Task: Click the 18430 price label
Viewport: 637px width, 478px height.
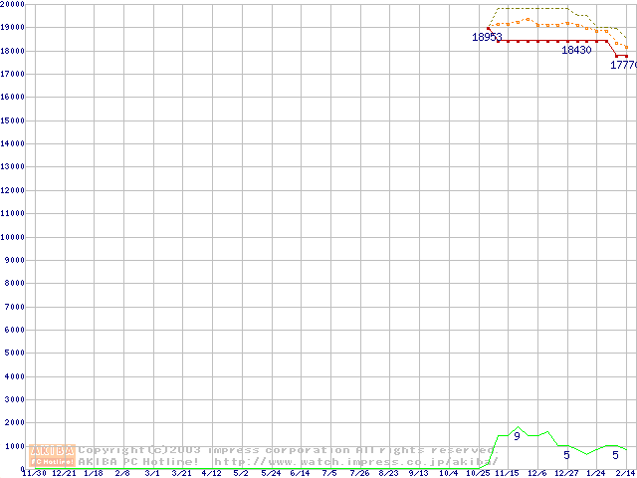Action: coord(576,50)
